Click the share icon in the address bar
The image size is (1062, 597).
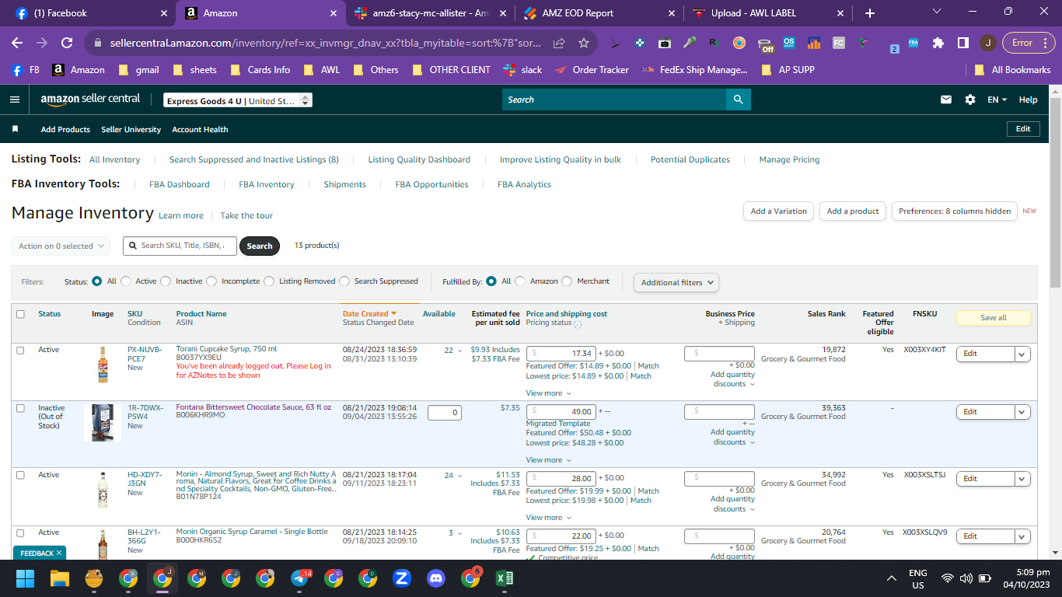(x=559, y=43)
